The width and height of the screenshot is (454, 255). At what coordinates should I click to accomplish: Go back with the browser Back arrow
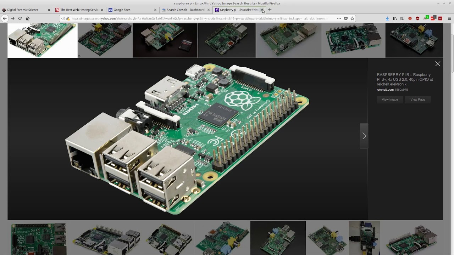pos(5,18)
